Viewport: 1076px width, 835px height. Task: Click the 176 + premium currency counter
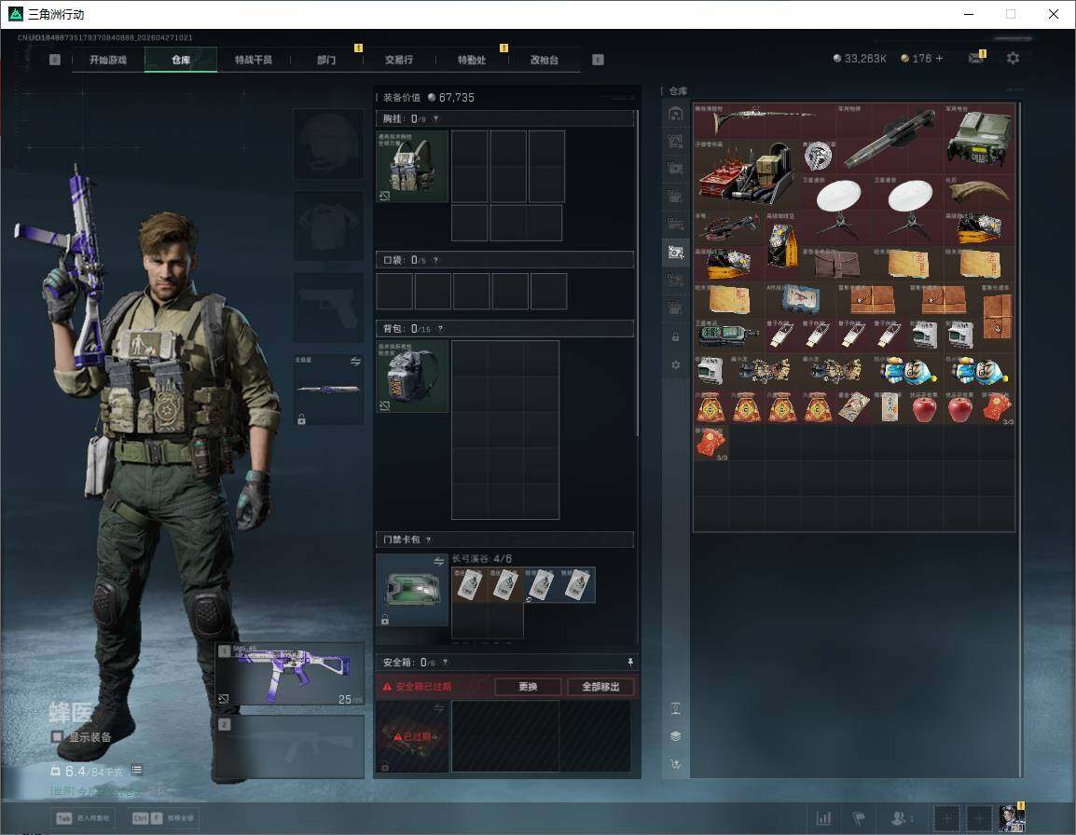pyautogui.click(x=922, y=59)
